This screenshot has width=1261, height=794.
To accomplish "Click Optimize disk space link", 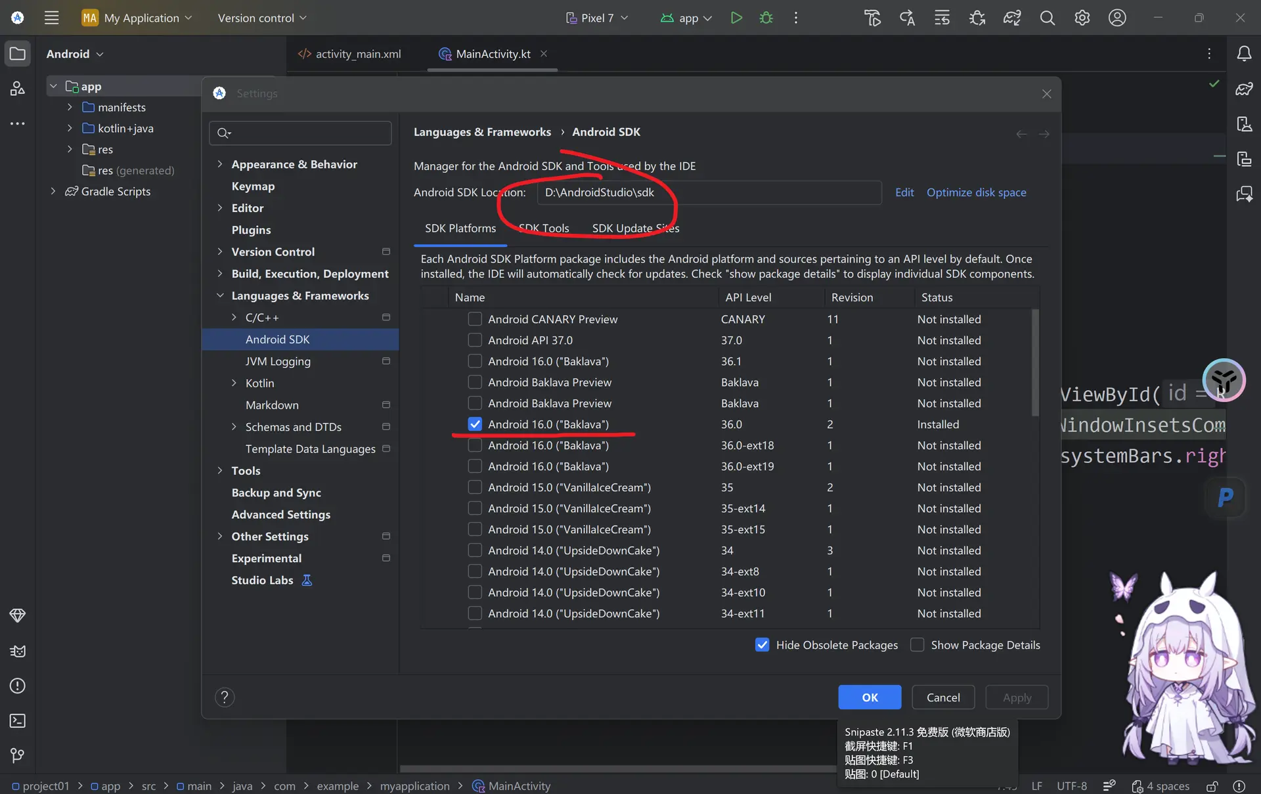I will 977,192.
